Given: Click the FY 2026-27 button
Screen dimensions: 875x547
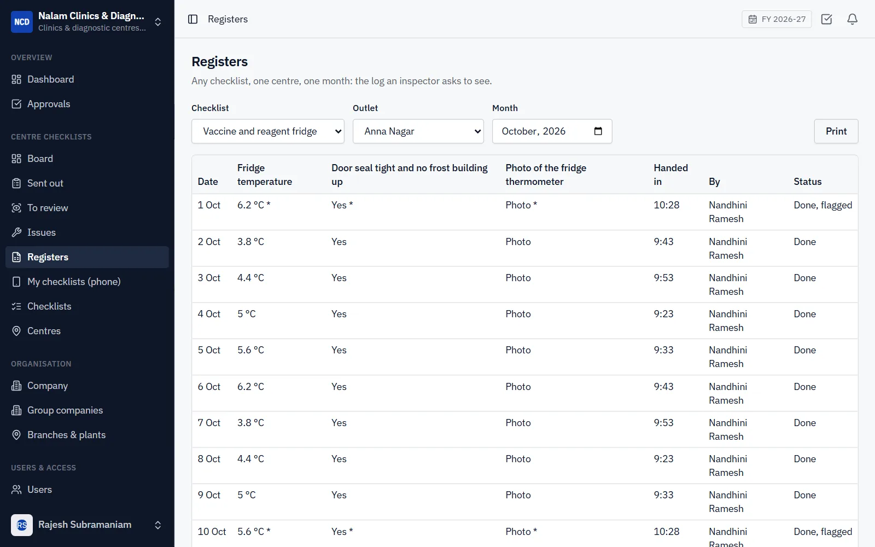Looking at the screenshot, I should click(777, 19).
